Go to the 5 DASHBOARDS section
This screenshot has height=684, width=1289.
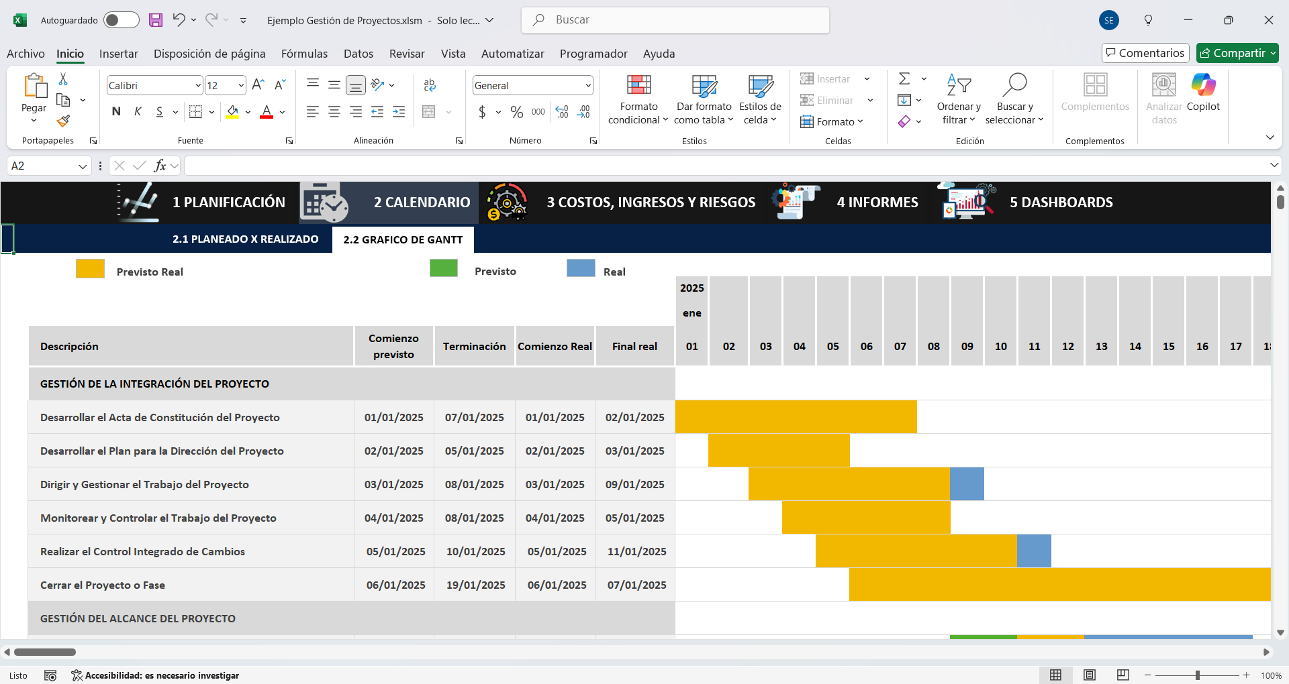pyautogui.click(x=1061, y=202)
